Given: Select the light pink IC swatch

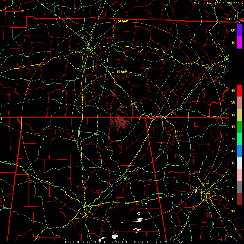Looking at the screenshot, I should tap(239, 175).
